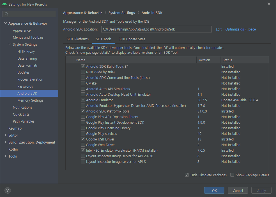Uncheck Intel x86 Emulator Accelerator checkbox
The width and height of the screenshot is (276, 197).
click(x=83, y=150)
